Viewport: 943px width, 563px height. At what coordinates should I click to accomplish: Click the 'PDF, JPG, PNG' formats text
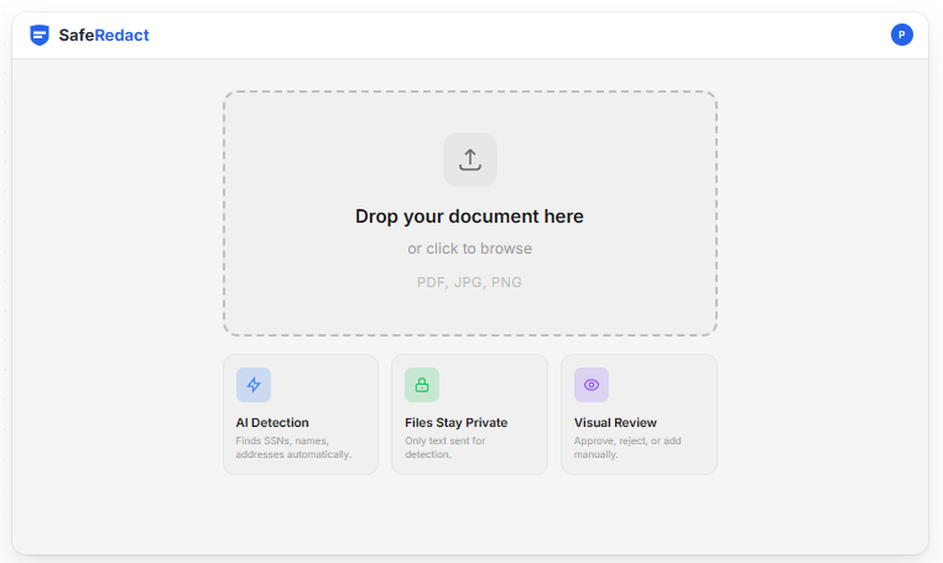[x=469, y=282]
